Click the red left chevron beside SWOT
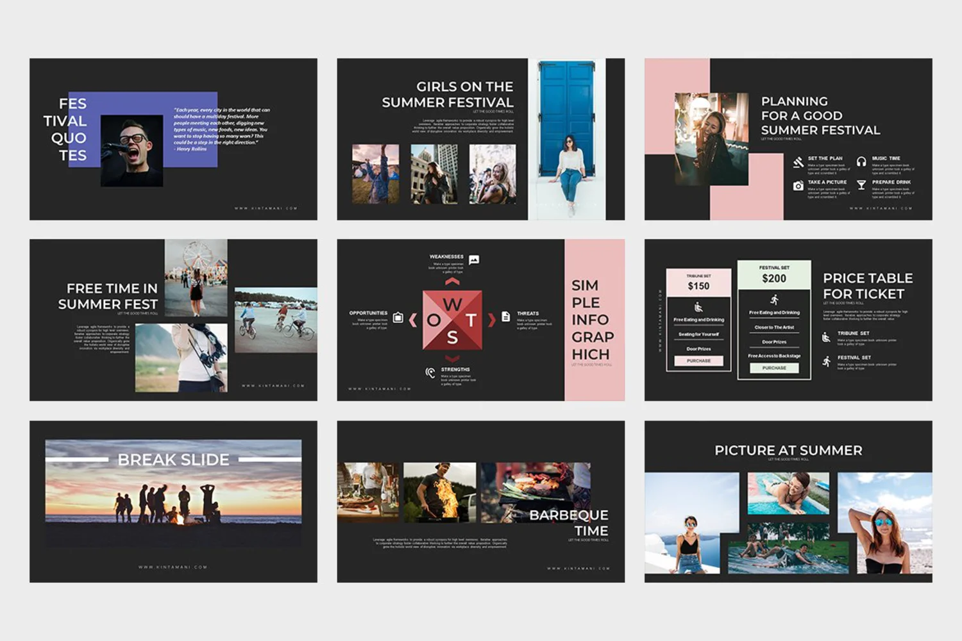 [413, 320]
